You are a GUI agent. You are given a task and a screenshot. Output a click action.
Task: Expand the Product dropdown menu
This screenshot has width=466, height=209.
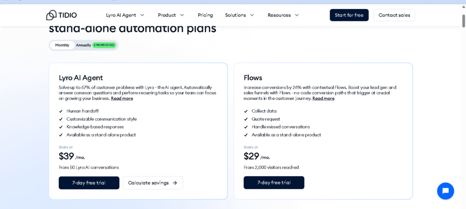pos(171,15)
